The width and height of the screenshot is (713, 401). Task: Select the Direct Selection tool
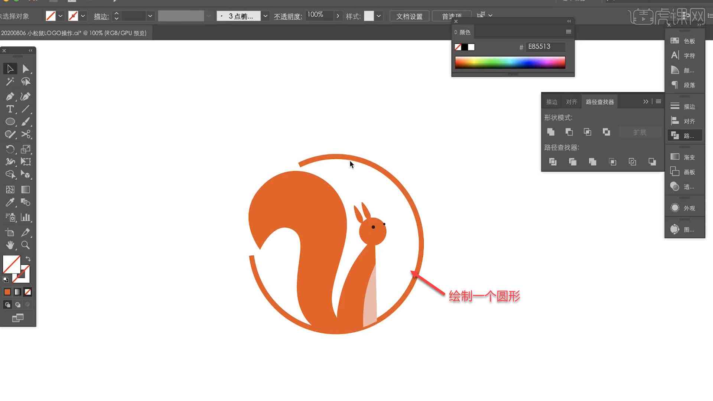(x=26, y=68)
